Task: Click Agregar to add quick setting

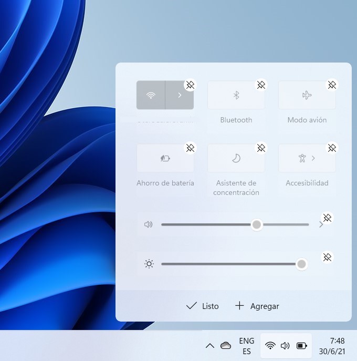Action: coord(257,306)
